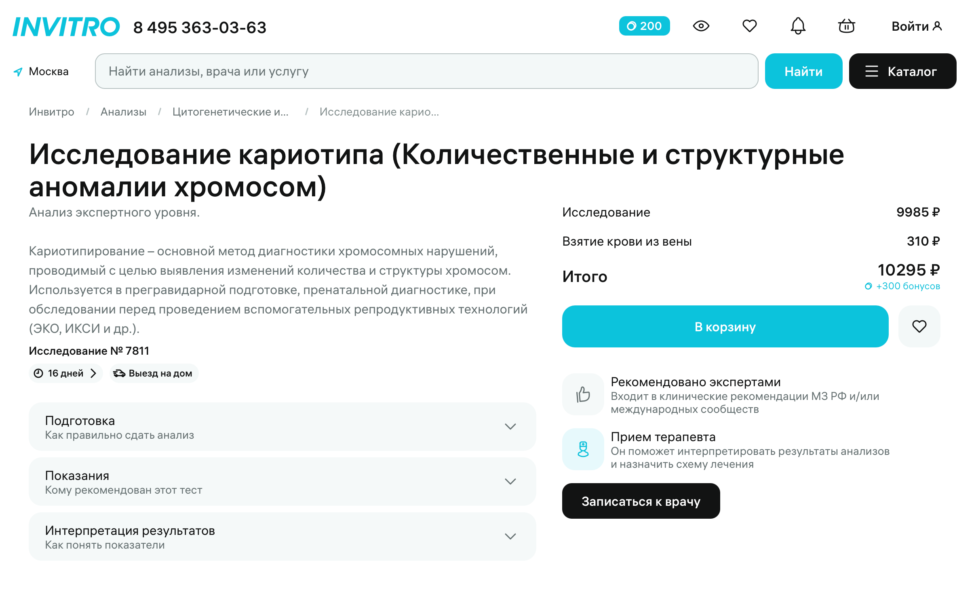
Task: Go to Инвитро breadcrumb
Action: [x=51, y=111]
